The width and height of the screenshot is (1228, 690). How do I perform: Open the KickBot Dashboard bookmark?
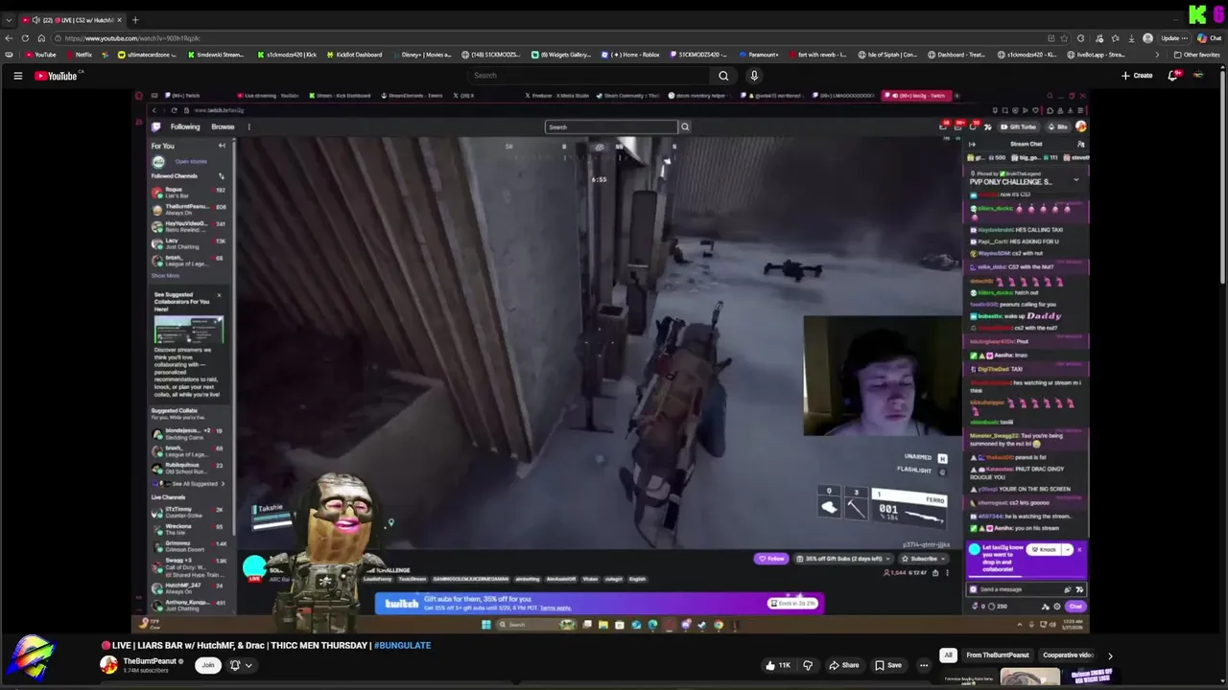(354, 55)
